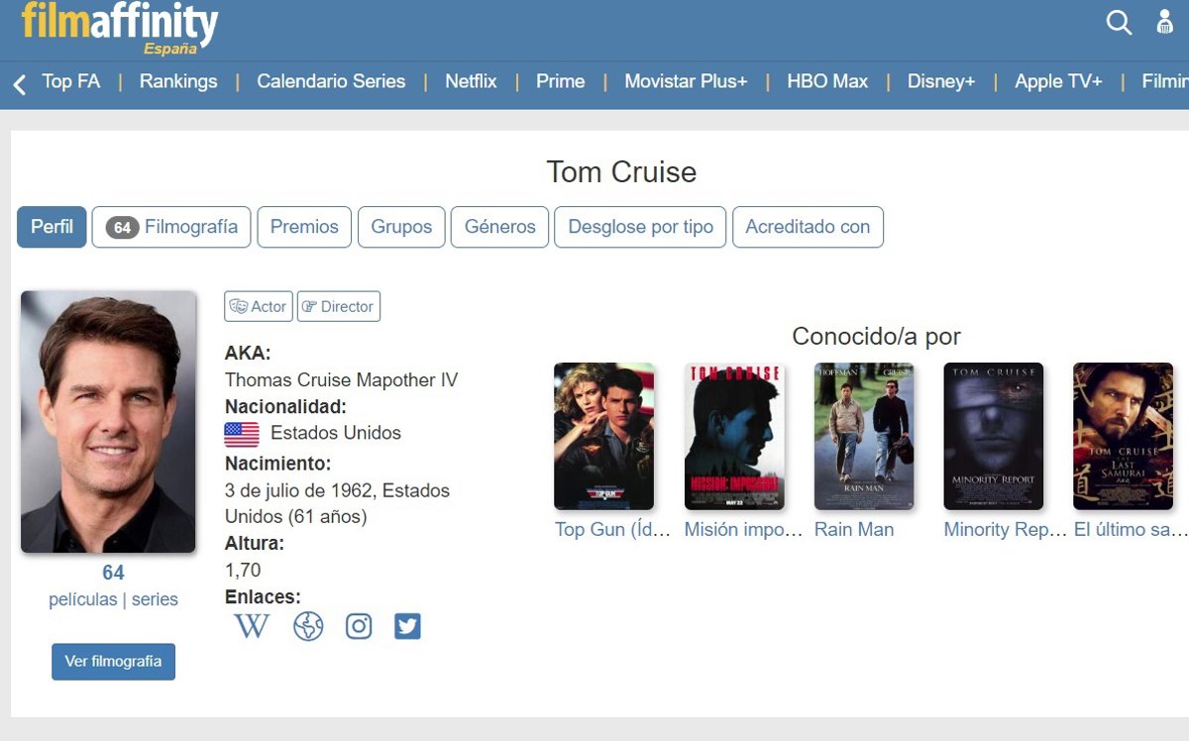Click the user account icon
Viewport: 1189px width, 741px height.
pos(1165,23)
